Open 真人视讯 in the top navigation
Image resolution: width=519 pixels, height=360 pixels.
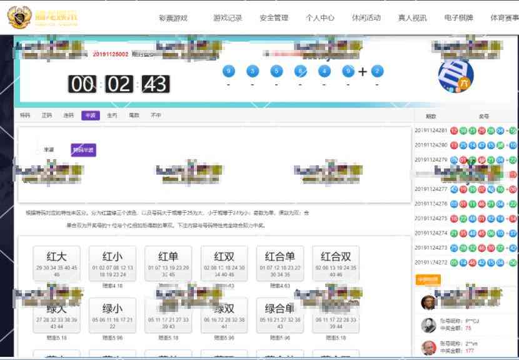413,18
